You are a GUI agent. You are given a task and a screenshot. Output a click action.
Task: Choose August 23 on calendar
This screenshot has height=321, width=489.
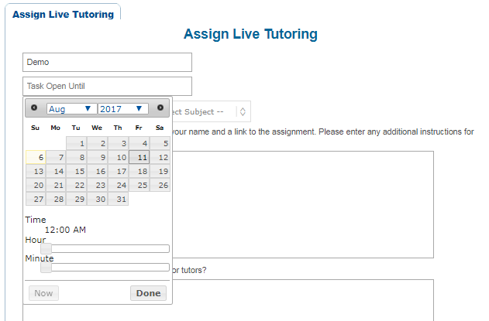click(98, 185)
